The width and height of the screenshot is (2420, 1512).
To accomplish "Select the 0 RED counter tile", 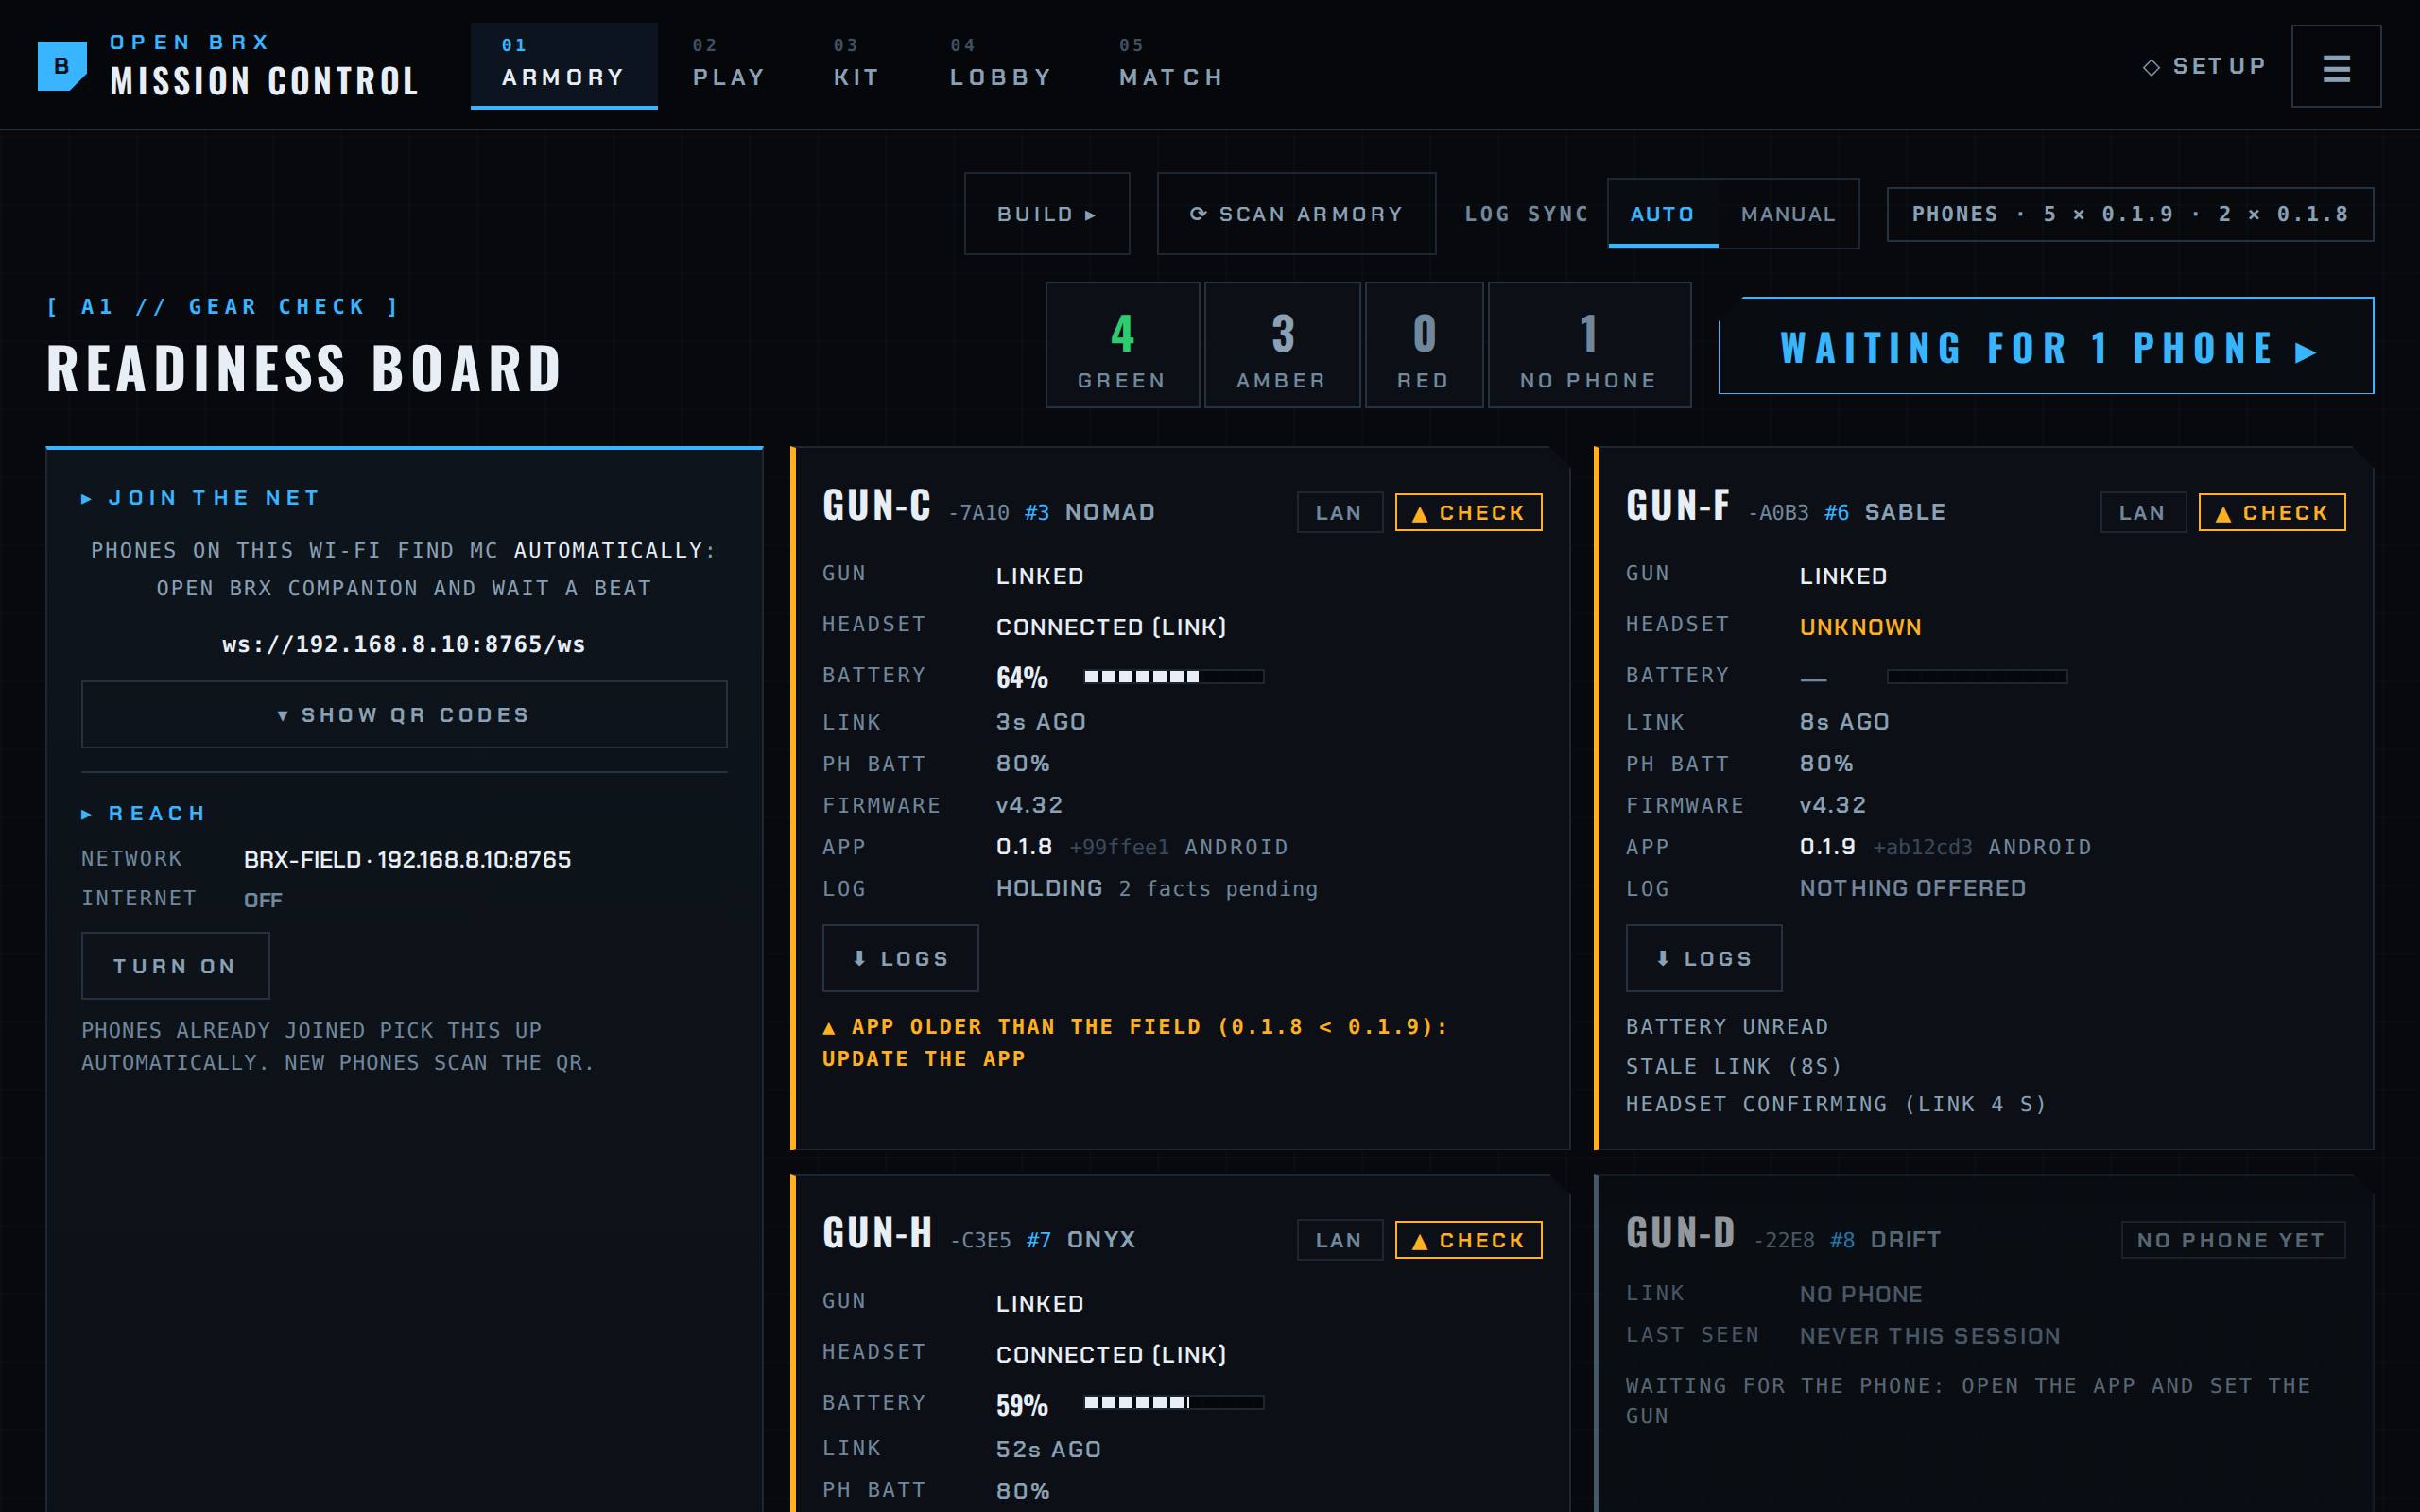I will pos(1424,345).
